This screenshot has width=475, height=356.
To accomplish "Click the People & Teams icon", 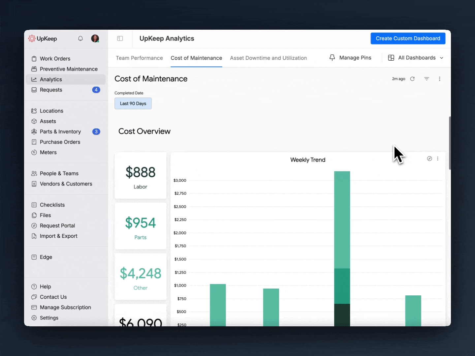I will (x=34, y=173).
